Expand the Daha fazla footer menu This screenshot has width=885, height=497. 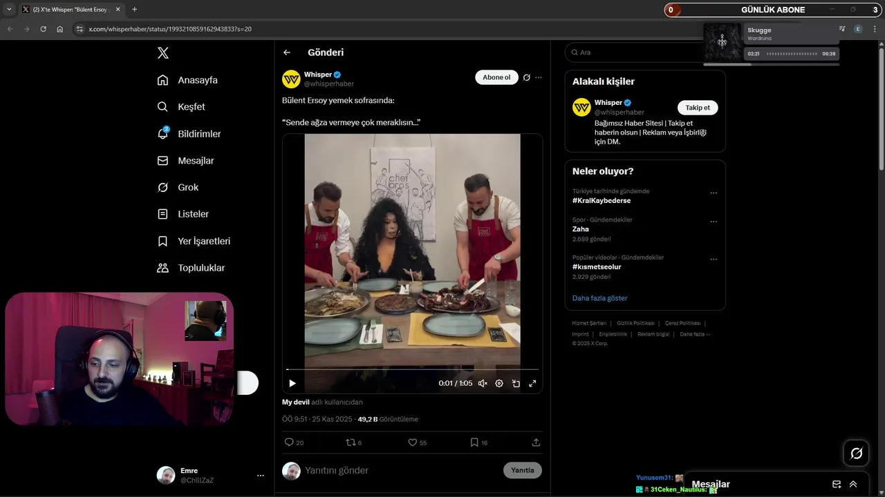coord(695,334)
